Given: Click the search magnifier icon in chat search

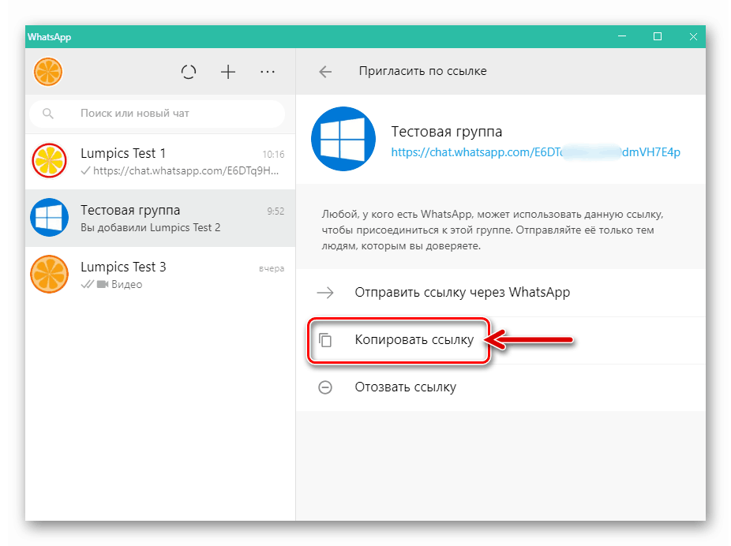Looking at the screenshot, I should (48, 113).
